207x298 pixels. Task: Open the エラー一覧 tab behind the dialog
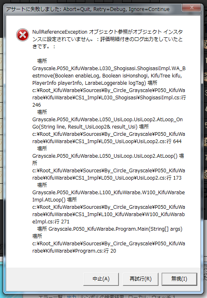point(51,296)
